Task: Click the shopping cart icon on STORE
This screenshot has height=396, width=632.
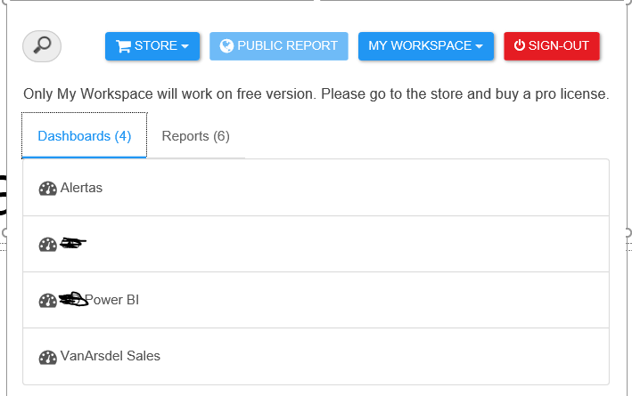Action: click(x=123, y=46)
